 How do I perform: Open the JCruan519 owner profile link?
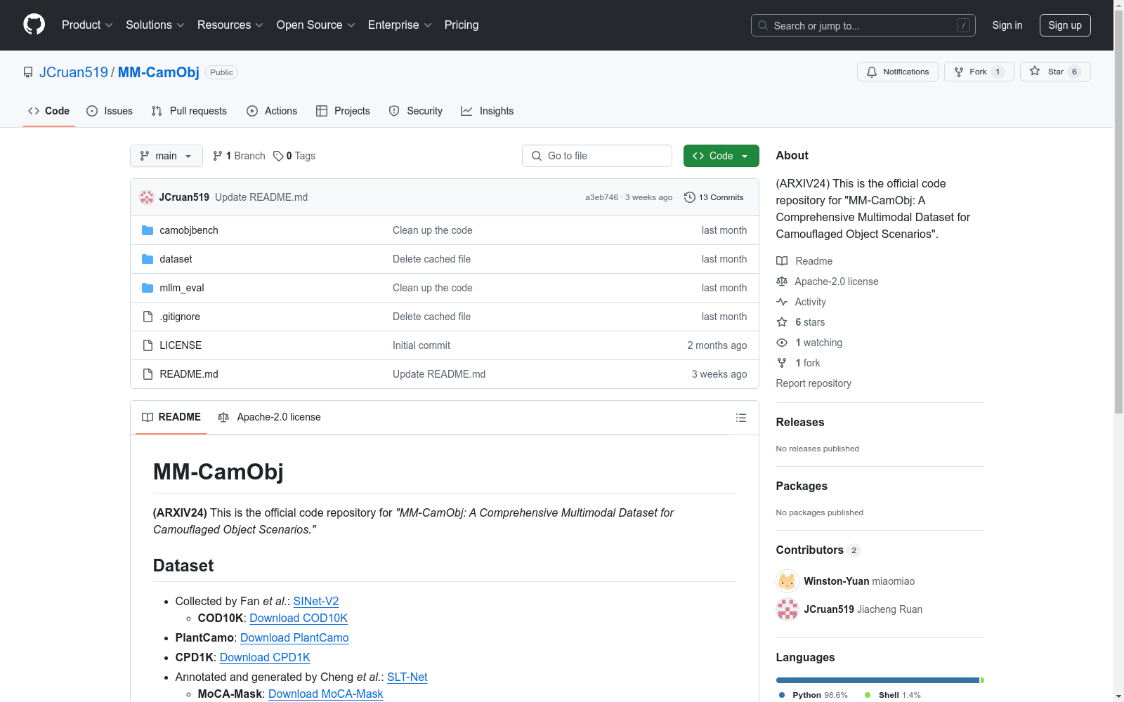click(x=74, y=72)
